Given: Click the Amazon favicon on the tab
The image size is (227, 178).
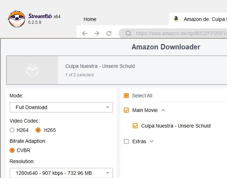Looking at the screenshot, I should pyautogui.click(x=176, y=19).
